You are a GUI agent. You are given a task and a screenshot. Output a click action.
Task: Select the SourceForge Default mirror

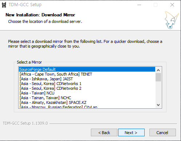point(87,69)
